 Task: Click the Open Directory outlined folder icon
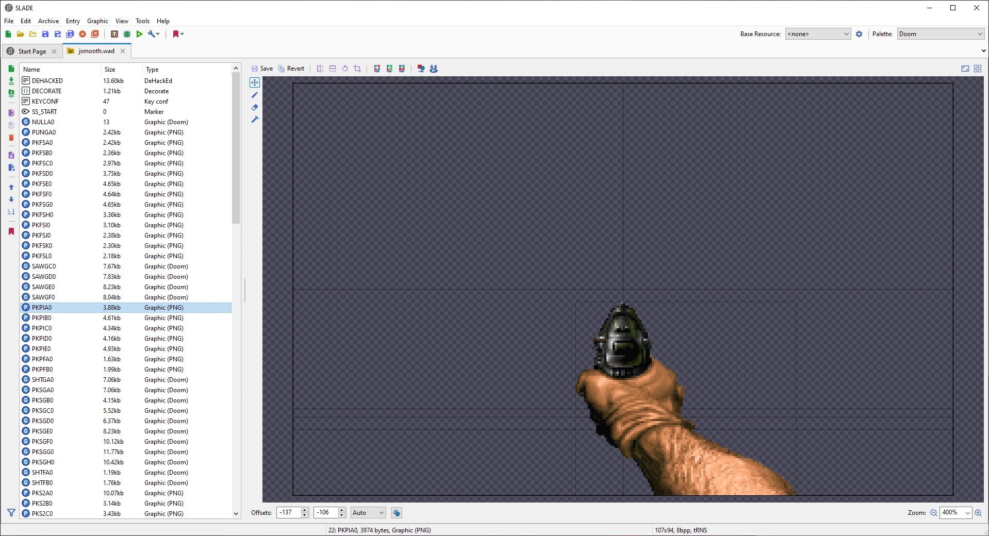(x=33, y=34)
